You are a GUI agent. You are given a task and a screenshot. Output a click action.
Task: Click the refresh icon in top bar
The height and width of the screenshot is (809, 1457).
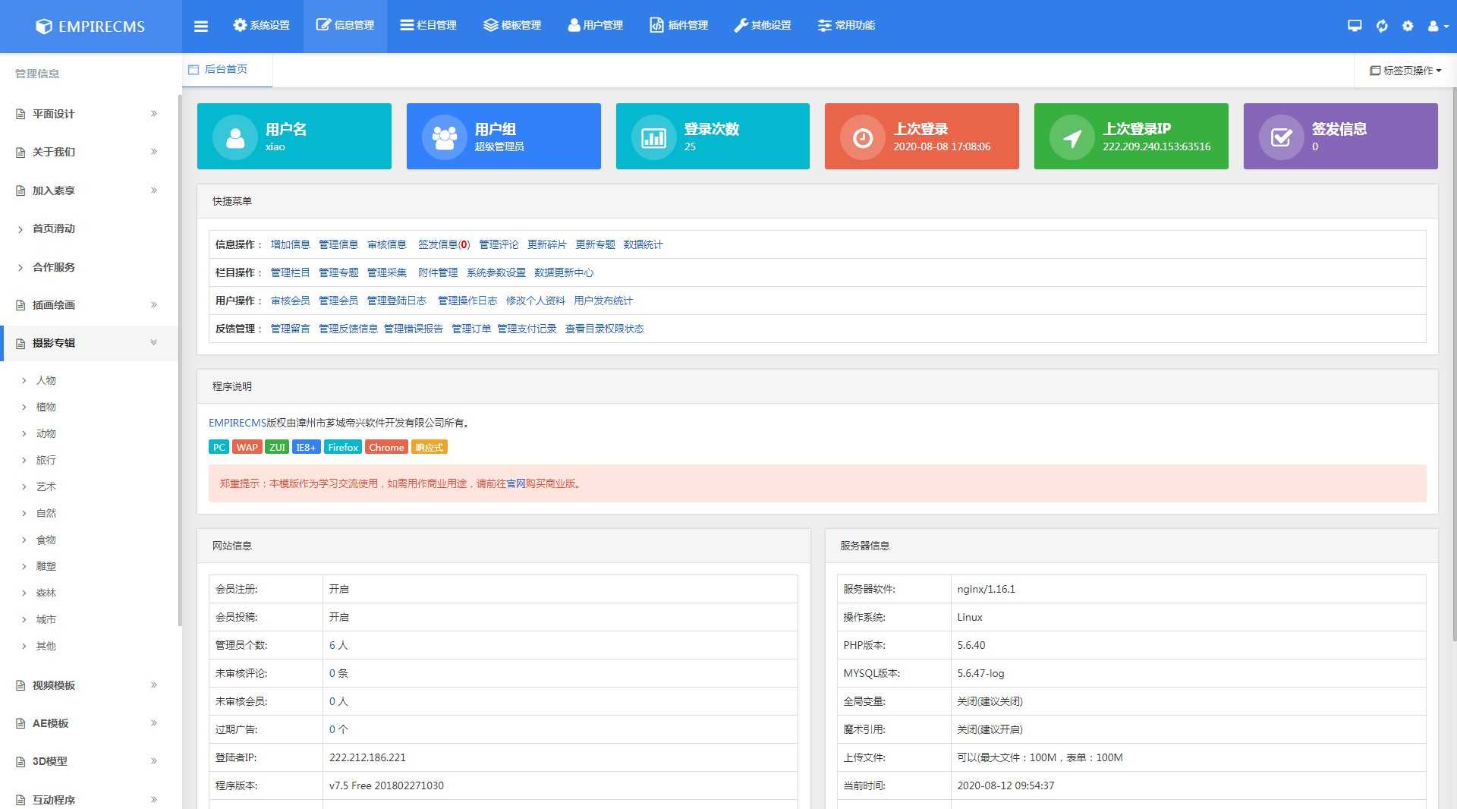[1382, 26]
